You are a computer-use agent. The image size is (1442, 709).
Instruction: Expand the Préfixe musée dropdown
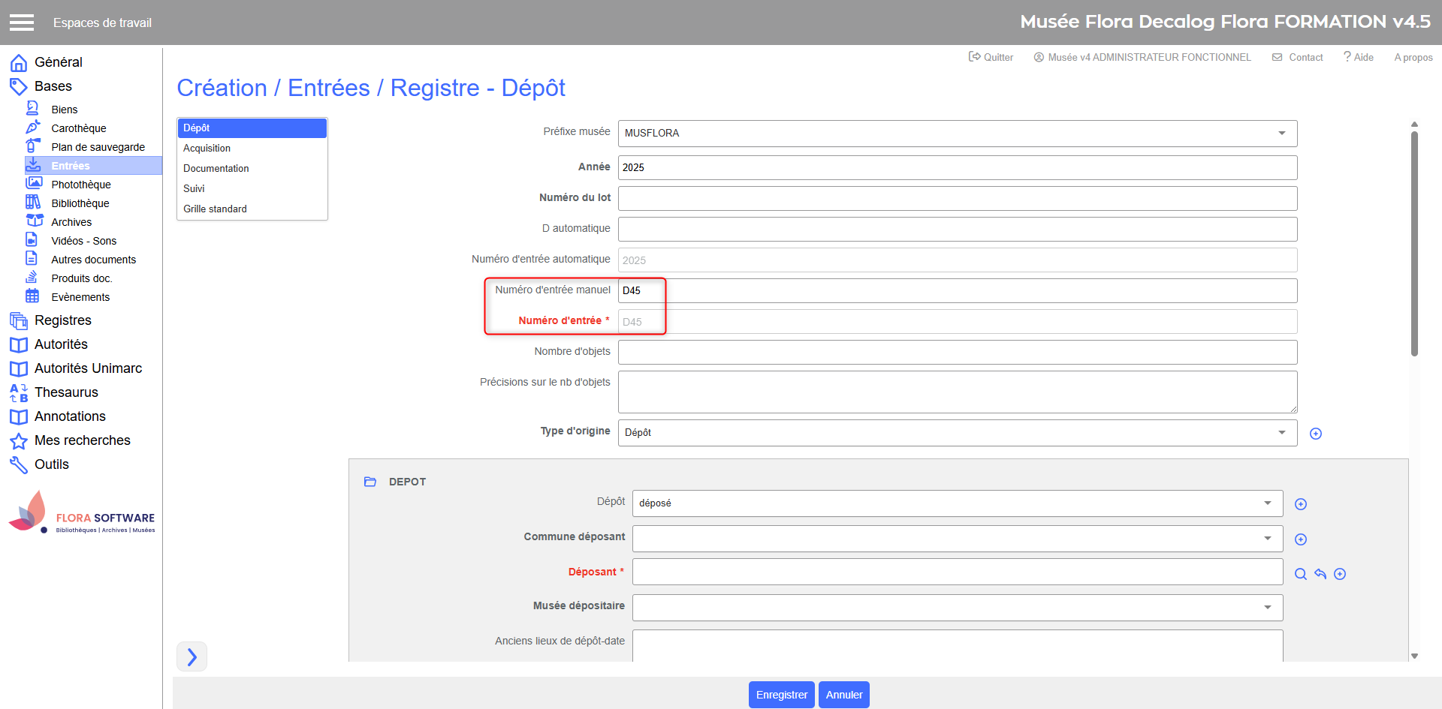(1281, 134)
